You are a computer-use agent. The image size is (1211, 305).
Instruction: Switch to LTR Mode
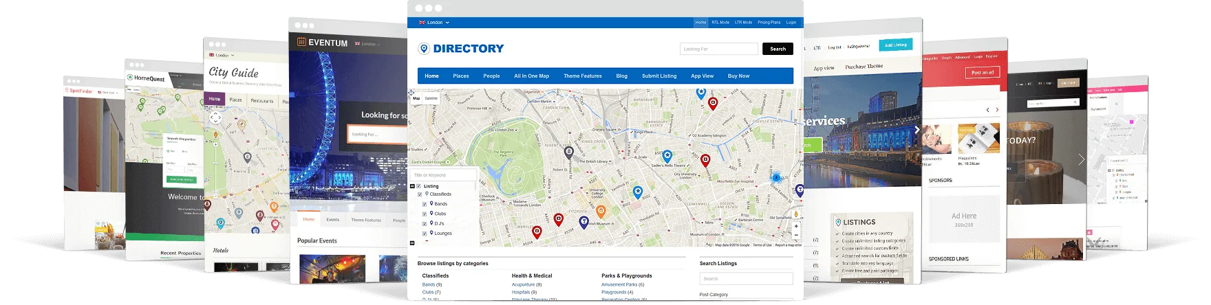(743, 23)
